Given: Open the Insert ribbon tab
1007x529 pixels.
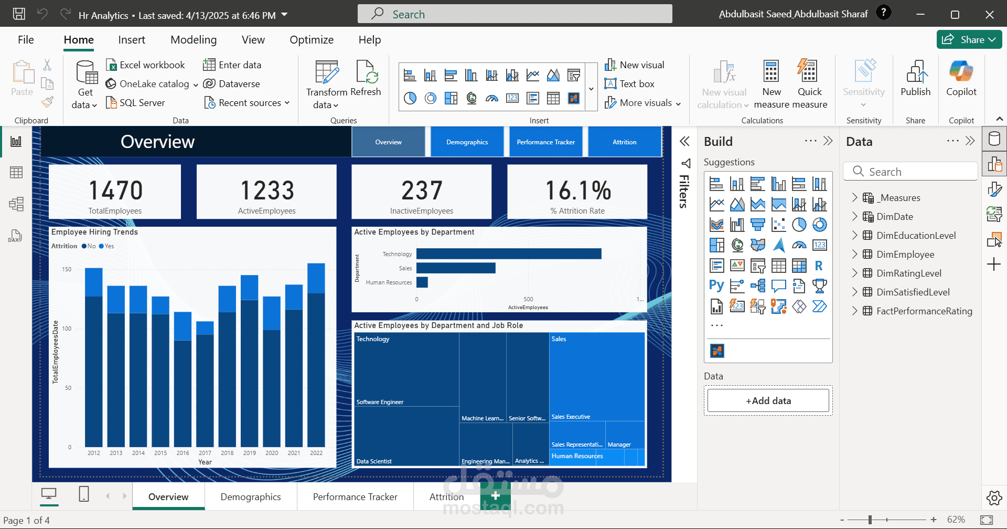Looking at the screenshot, I should [x=132, y=40].
